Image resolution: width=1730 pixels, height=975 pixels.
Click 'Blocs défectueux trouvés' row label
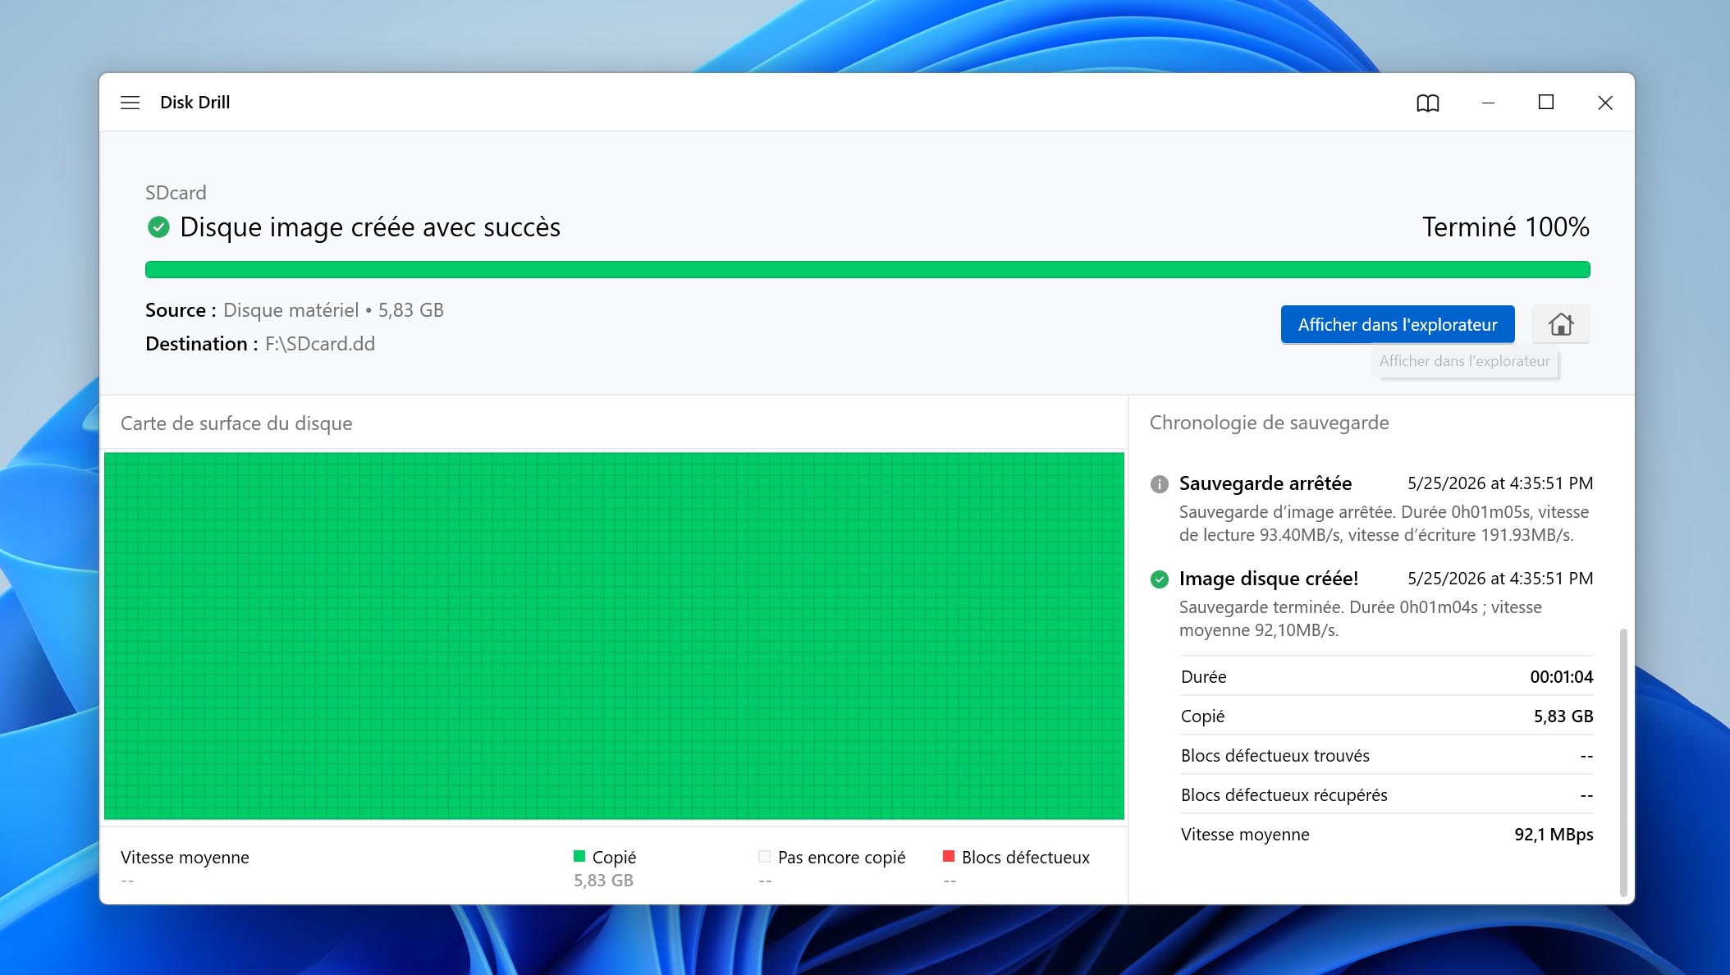[1275, 756]
